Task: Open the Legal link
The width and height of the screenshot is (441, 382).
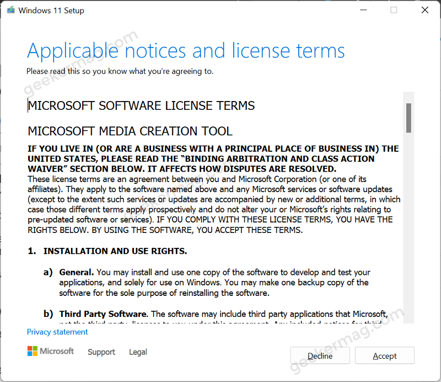Action: tap(138, 352)
